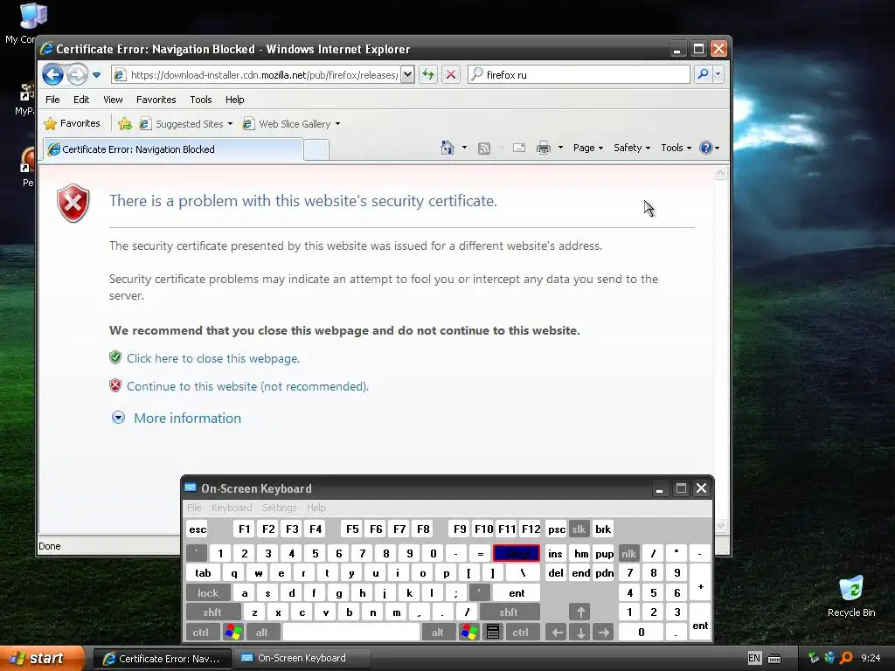This screenshot has height=671, width=895.
Task: Toggle left shft key on keyboard
Action: click(212, 612)
